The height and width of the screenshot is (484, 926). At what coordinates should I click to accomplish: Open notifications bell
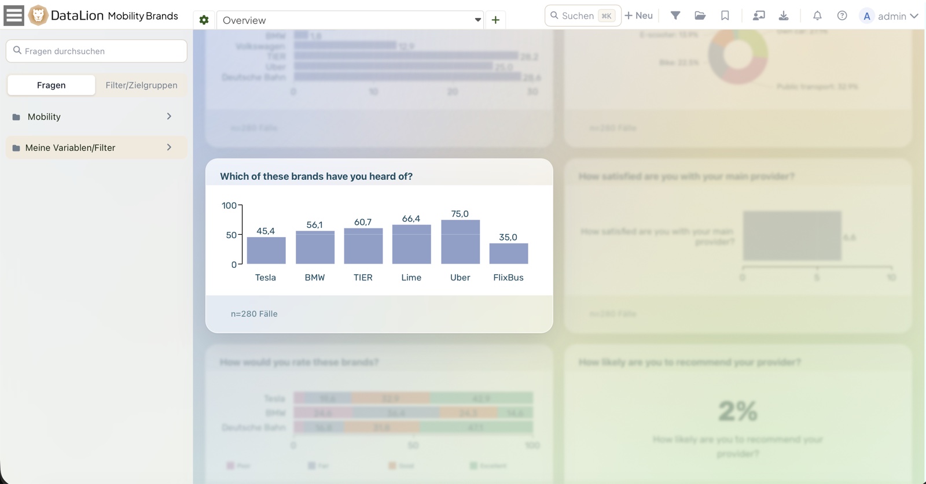(817, 16)
